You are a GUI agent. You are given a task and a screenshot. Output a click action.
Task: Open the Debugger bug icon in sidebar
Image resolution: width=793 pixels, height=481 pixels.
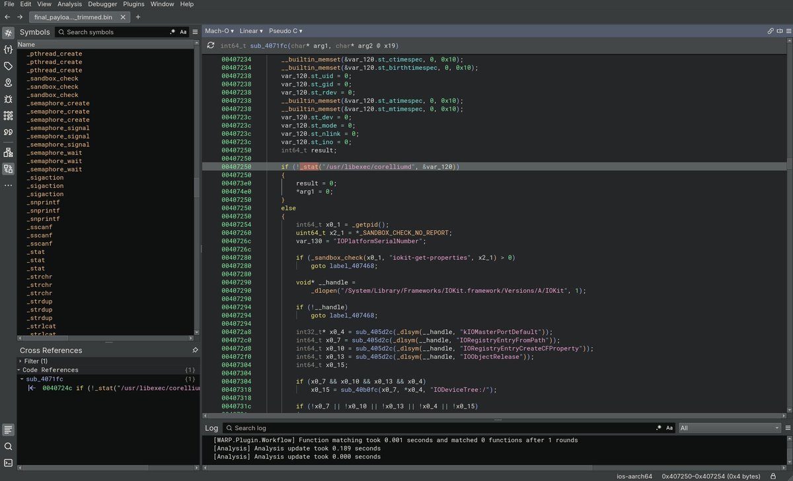(x=8, y=99)
